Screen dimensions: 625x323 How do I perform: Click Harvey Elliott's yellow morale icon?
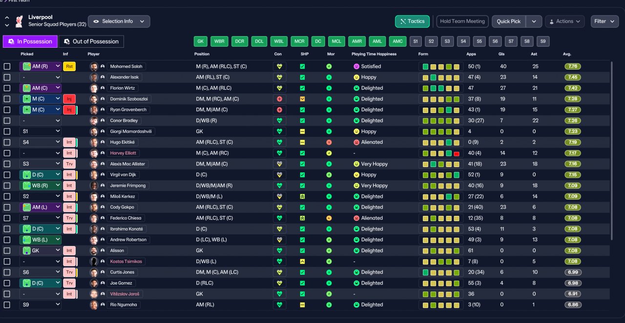click(329, 153)
